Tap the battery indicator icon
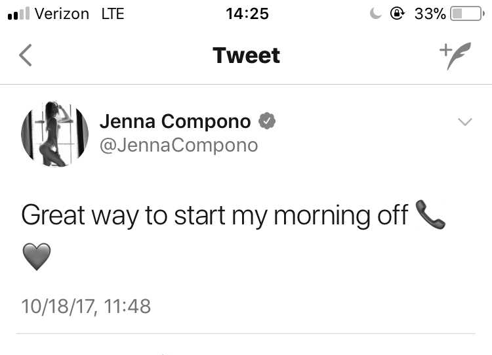Viewport: 492px width, 355px height. 467,14
